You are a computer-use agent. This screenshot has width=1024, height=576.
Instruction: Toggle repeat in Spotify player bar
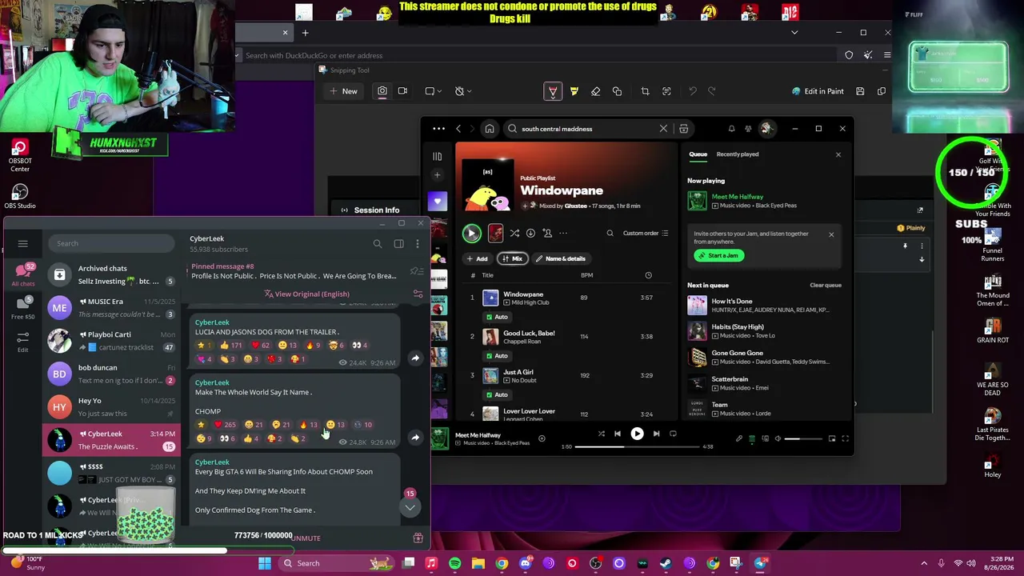click(x=673, y=434)
